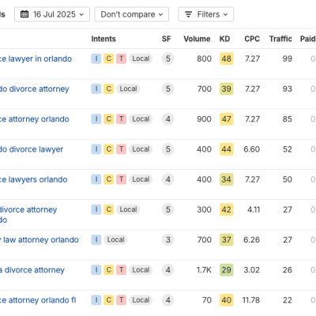Click KD score 34 badge
Viewport: 316px width, 316px height.
pos(227,179)
